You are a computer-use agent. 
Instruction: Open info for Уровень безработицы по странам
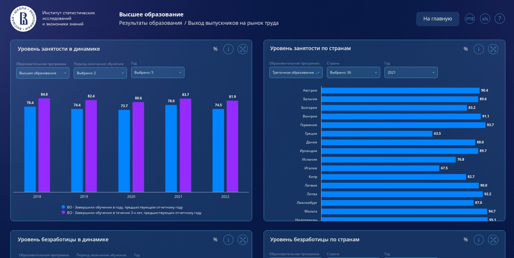pos(479,240)
